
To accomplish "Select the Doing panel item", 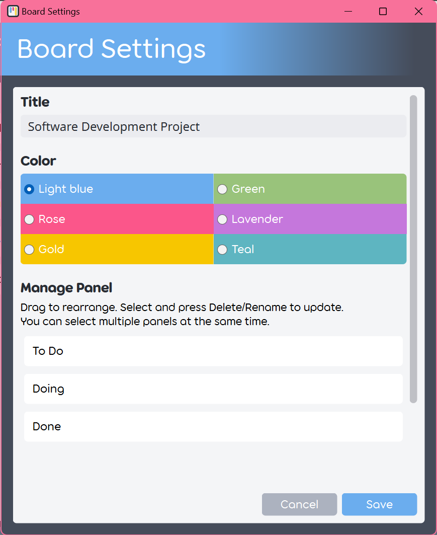I will pos(213,389).
